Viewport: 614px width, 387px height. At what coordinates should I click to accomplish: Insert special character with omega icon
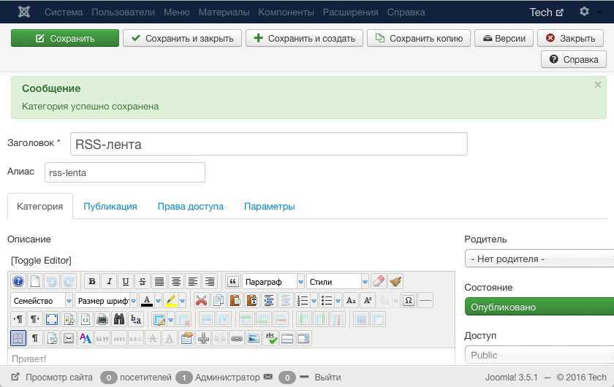pyautogui.click(x=408, y=301)
